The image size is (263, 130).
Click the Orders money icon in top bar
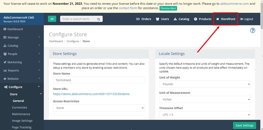138,19
